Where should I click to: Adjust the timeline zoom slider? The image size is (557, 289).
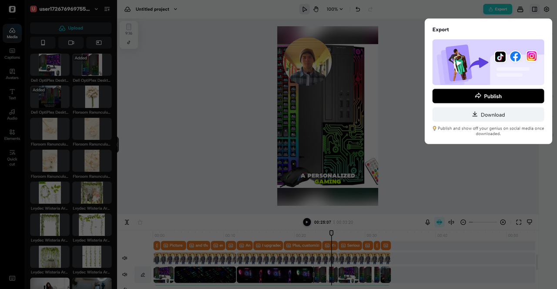coord(483,222)
